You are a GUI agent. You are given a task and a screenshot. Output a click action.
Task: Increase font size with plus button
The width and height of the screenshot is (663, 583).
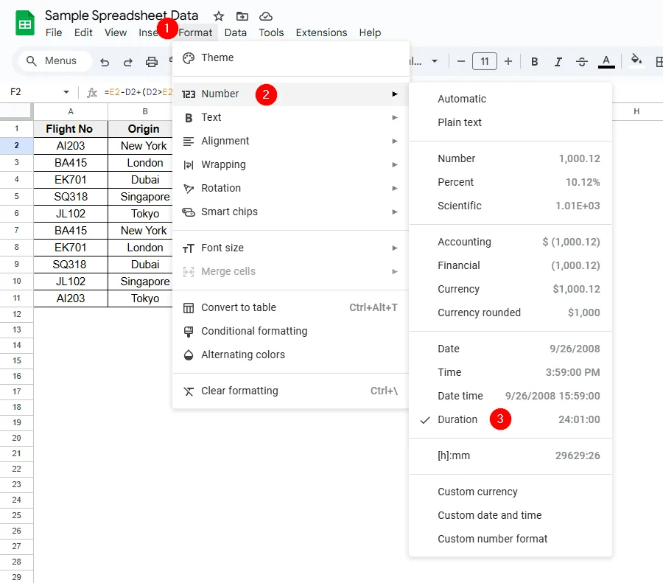tap(508, 61)
